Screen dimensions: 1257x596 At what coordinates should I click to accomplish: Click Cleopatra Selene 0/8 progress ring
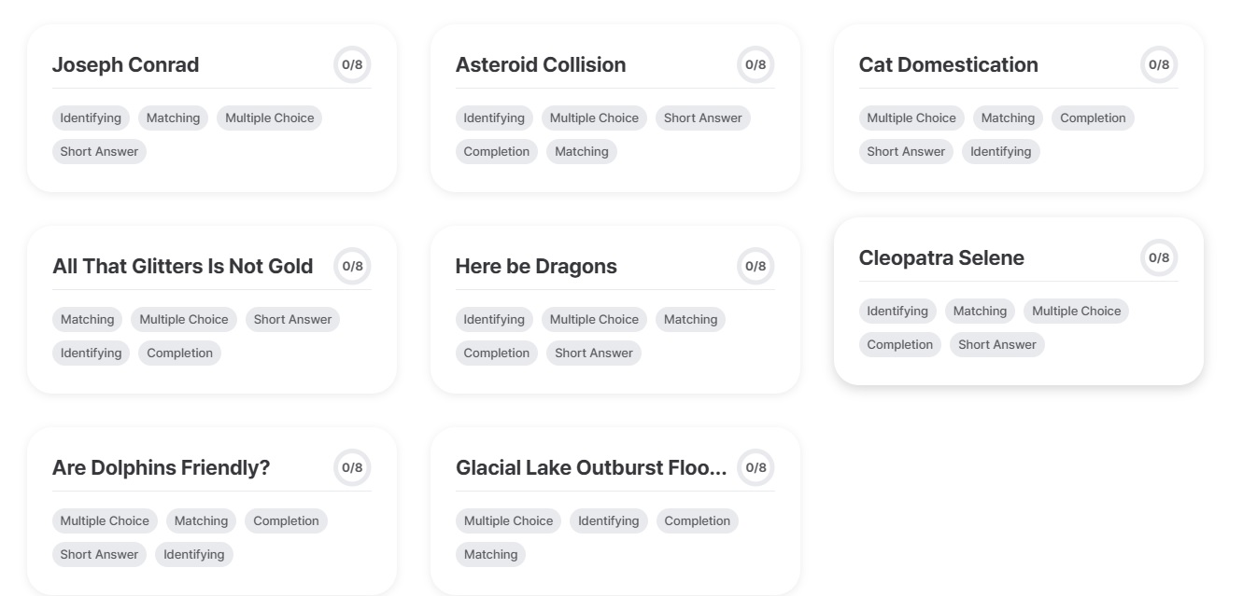pos(1159,257)
